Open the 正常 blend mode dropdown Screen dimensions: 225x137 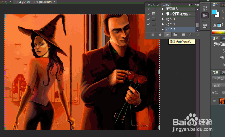(218, 85)
